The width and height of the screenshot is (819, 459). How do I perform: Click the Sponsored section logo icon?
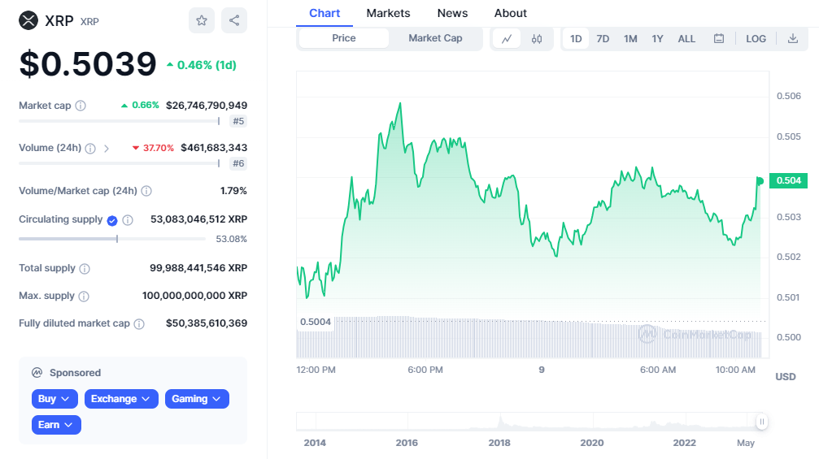pyautogui.click(x=37, y=372)
